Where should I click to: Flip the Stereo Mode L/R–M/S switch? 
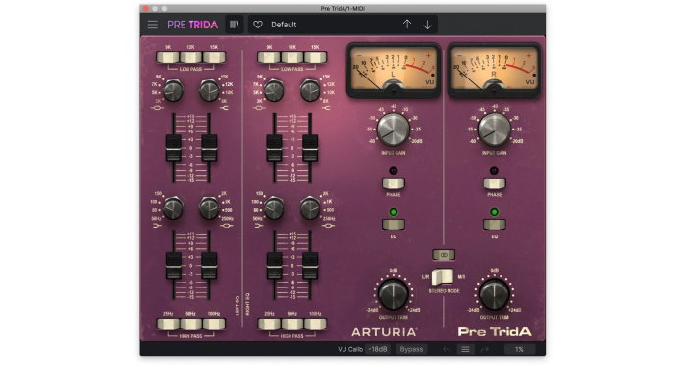443,277
